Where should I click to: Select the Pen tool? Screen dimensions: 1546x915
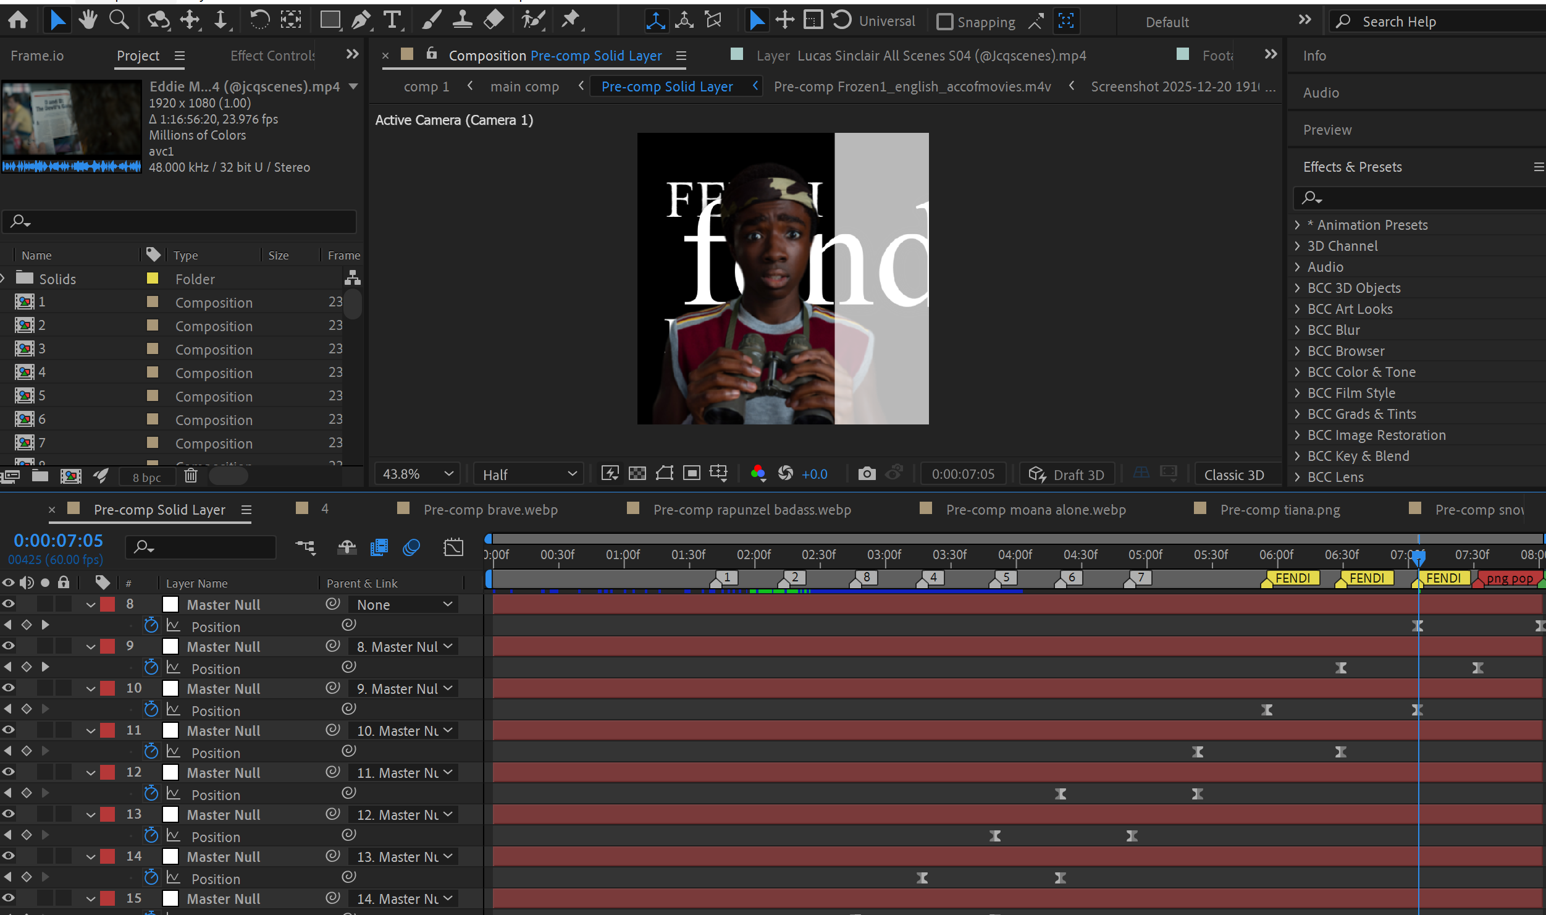[361, 20]
